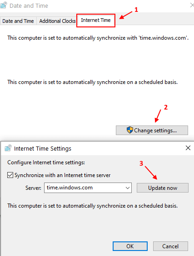Image resolution: width=194 pixels, height=256 pixels.
Task: Open Change settings... for Internet time
Action: pos(152,131)
